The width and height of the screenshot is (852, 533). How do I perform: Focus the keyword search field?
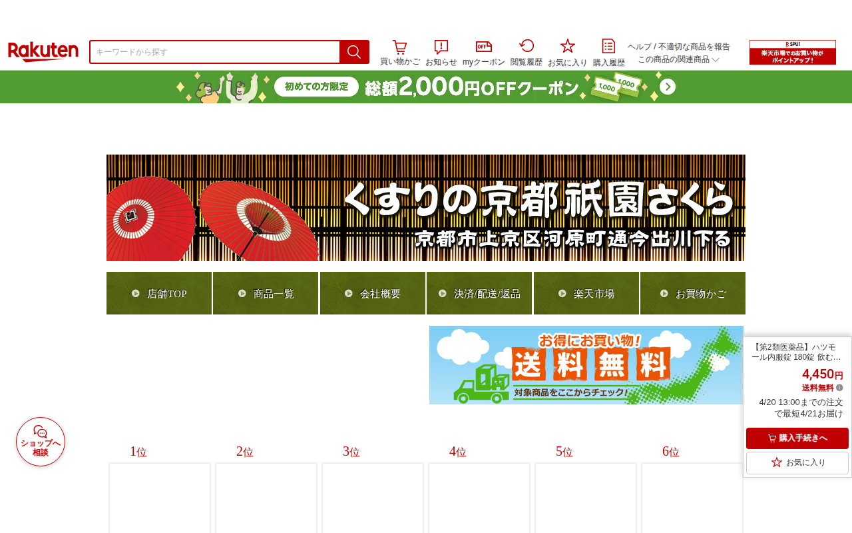click(215, 52)
